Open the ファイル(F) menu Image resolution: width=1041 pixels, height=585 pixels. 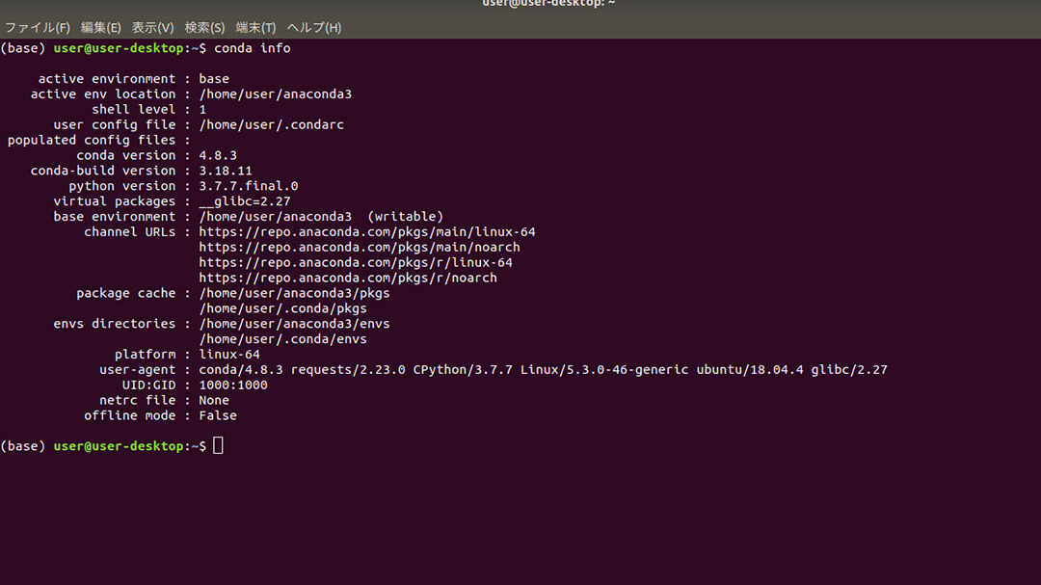point(38,27)
